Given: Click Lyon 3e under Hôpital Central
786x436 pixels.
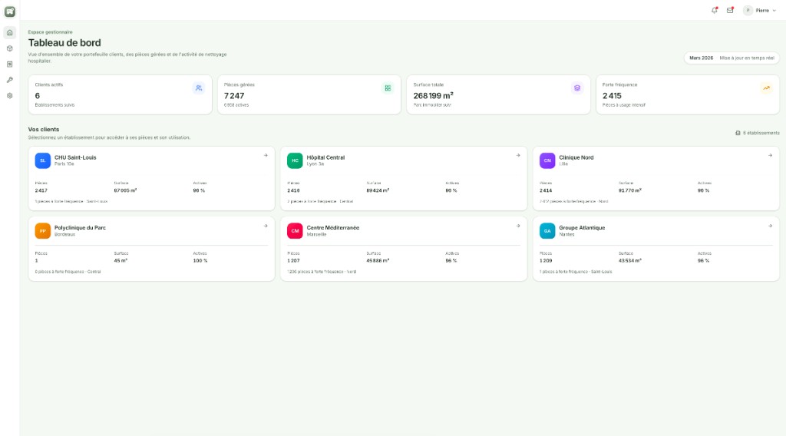Looking at the screenshot, I should pyautogui.click(x=315, y=163).
